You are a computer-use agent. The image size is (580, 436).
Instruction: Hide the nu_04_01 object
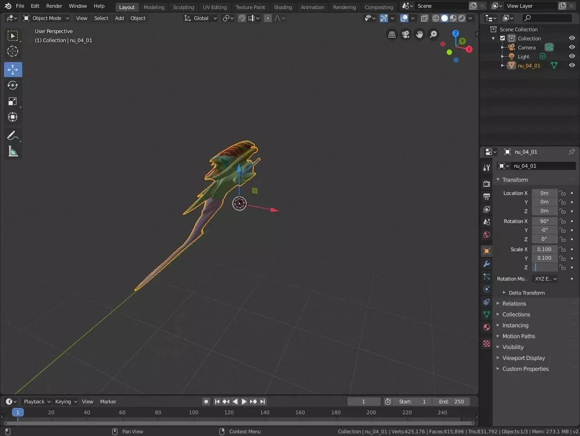coord(572,66)
